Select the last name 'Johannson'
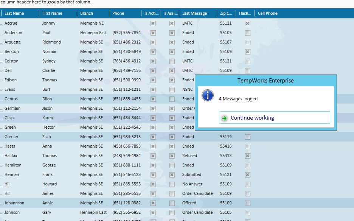The width and height of the screenshot is (354, 221). tap(14, 203)
